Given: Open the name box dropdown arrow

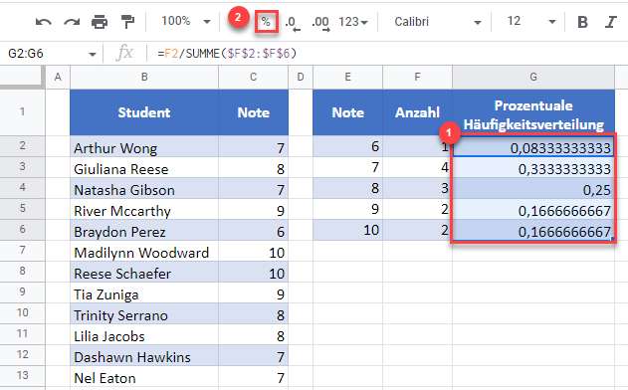Looking at the screenshot, I should tap(93, 54).
